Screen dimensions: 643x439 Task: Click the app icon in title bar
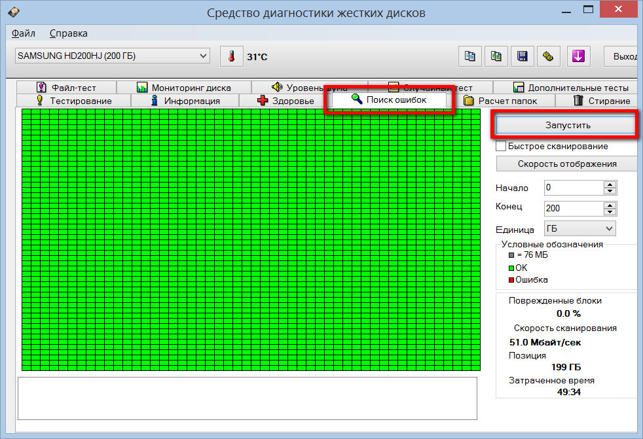click(14, 12)
